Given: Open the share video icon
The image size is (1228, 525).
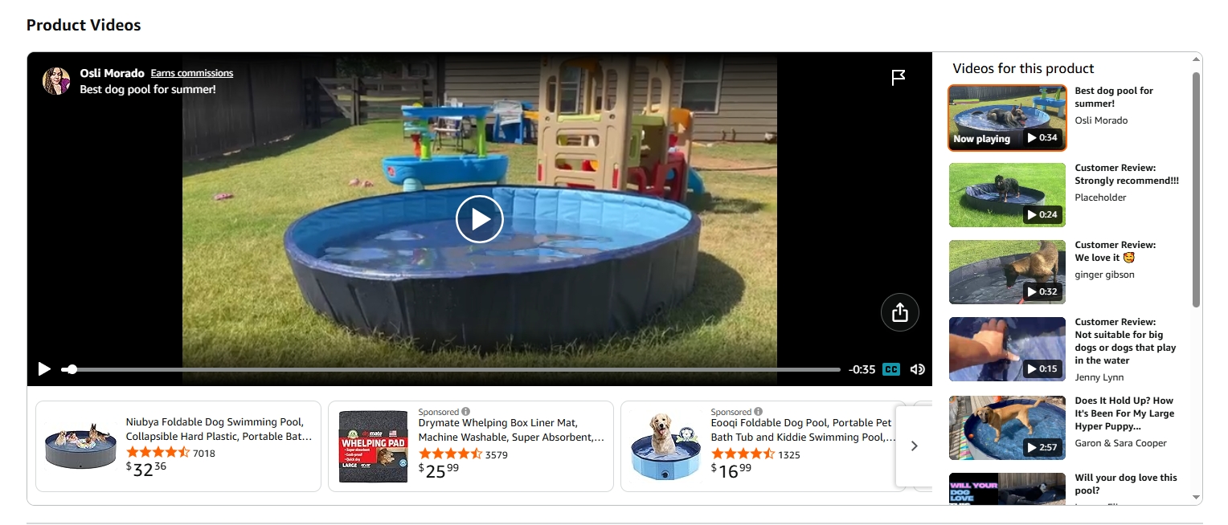Looking at the screenshot, I should [900, 312].
